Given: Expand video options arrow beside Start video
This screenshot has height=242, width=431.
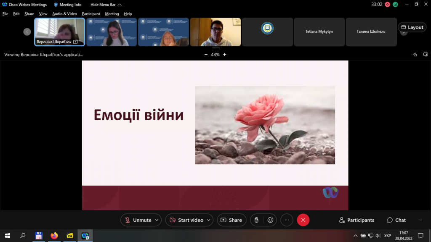Looking at the screenshot, I should 209,220.
